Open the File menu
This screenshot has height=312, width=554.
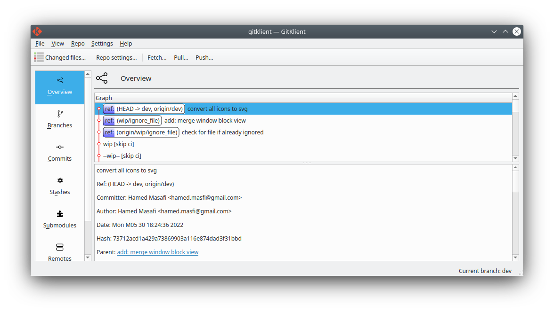pyautogui.click(x=40, y=43)
